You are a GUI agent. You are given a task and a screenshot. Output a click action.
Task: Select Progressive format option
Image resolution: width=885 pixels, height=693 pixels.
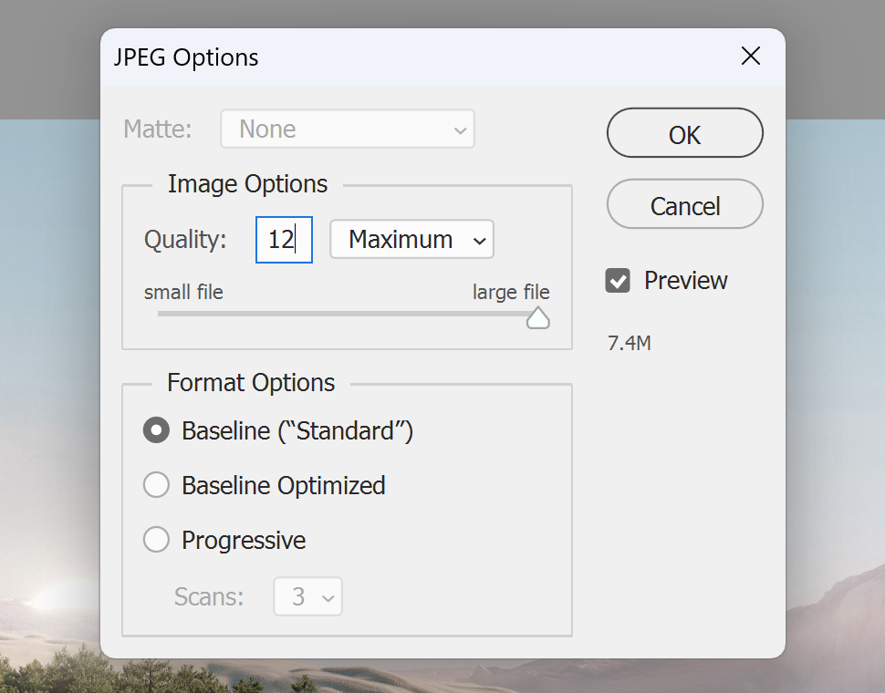pyautogui.click(x=156, y=540)
